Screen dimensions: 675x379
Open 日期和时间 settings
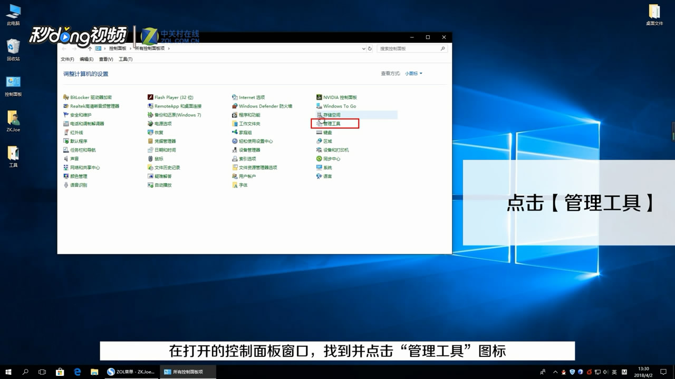162,150
